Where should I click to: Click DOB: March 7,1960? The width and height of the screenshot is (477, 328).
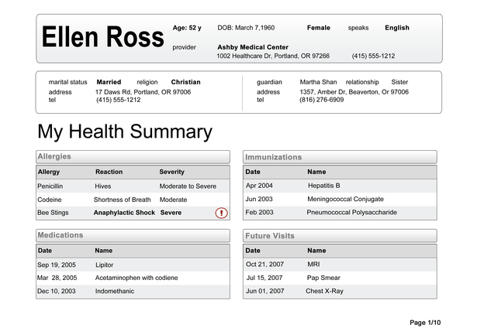[246, 28]
